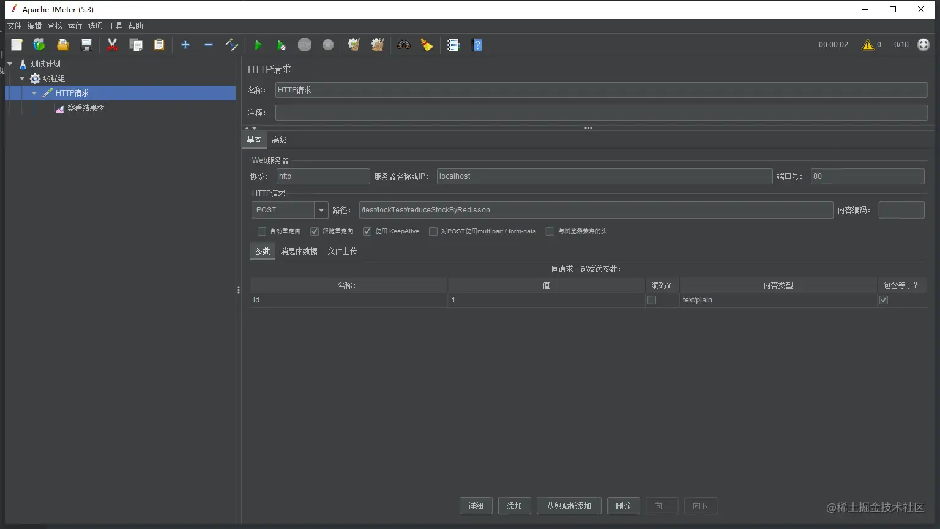940x529 pixels.
Task: Click Start no pauses icon
Action: click(281, 45)
